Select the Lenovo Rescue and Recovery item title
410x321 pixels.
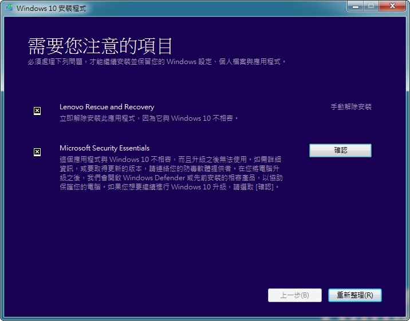[107, 107]
